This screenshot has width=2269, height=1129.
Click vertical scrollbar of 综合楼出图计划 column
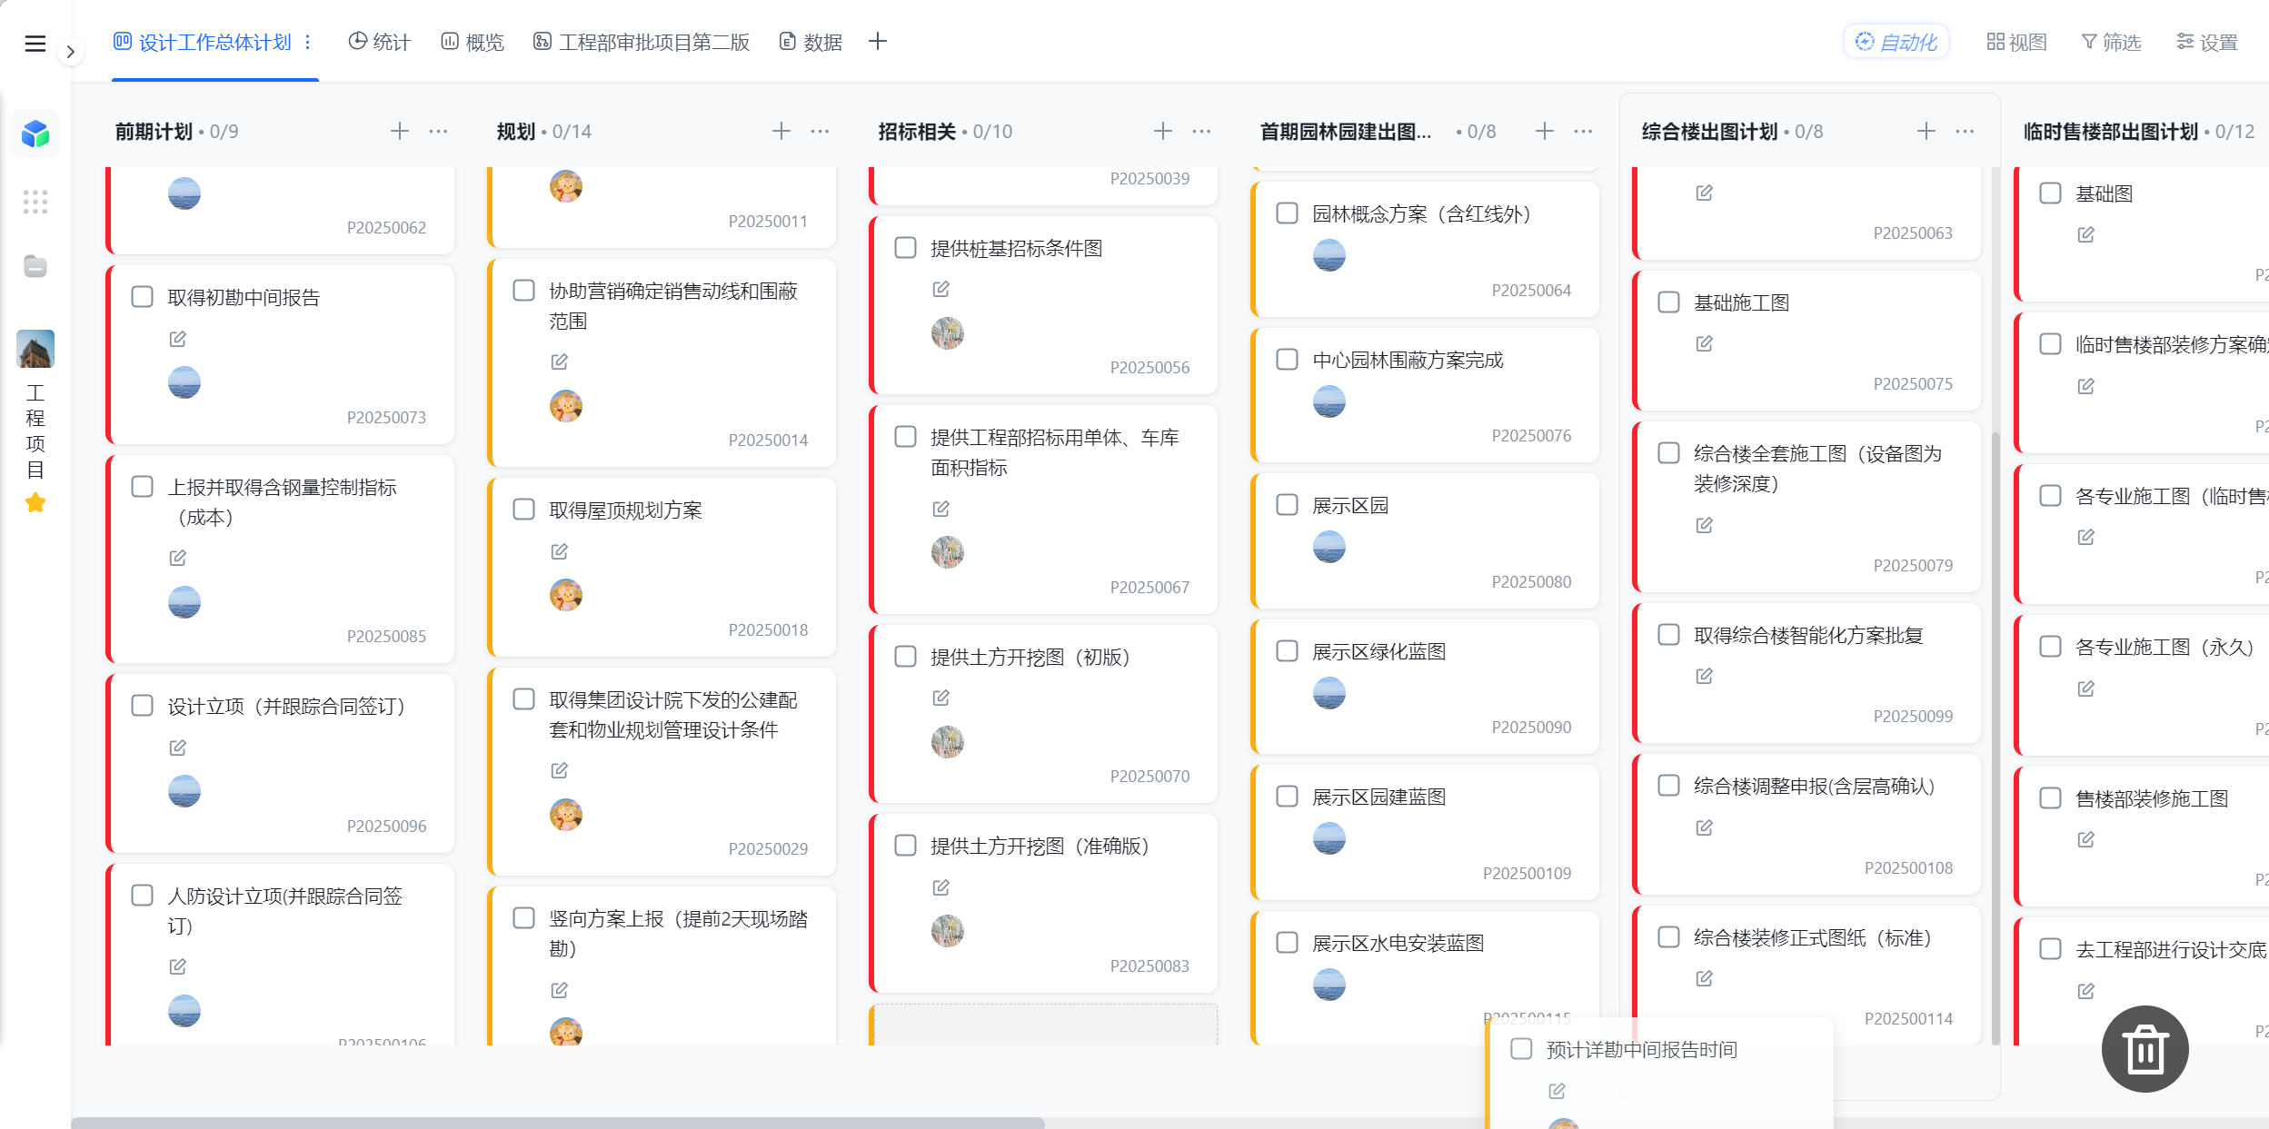click(1995, 738)
